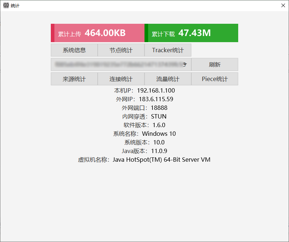Click the Java HotSpot virtual machine name
The height and width of the screenshot is (242, 289).
164,160
